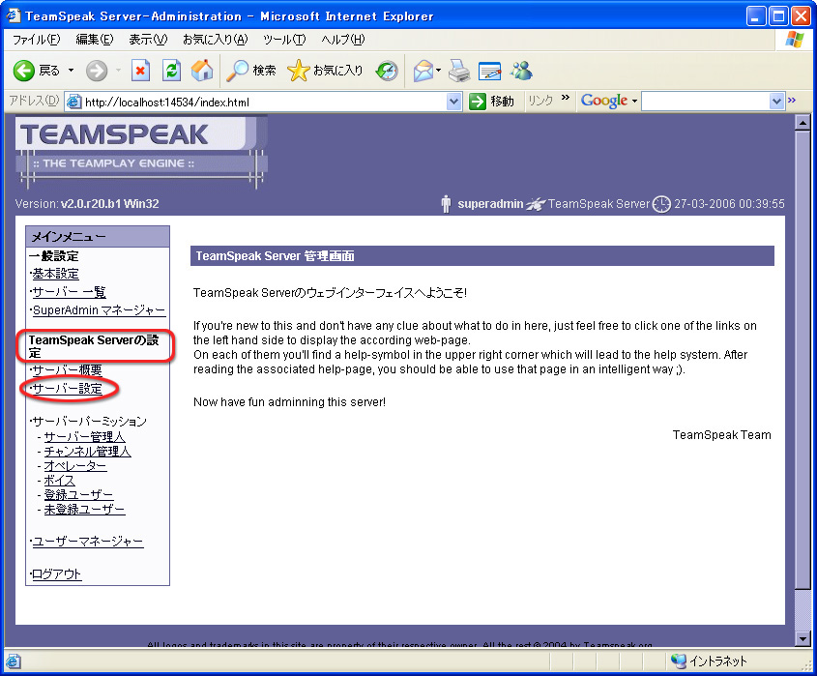Open the History clock icon
The image size is (817, 676).
pyautogui.click(x=387, y=71)
